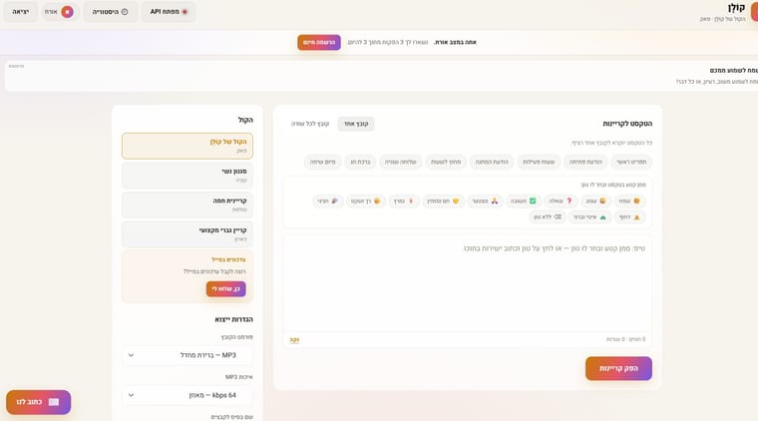This screenshot has width=758, height=421.
Task: Choose the feminine style voice (סגנון נשי)
Action: [188, 175]
